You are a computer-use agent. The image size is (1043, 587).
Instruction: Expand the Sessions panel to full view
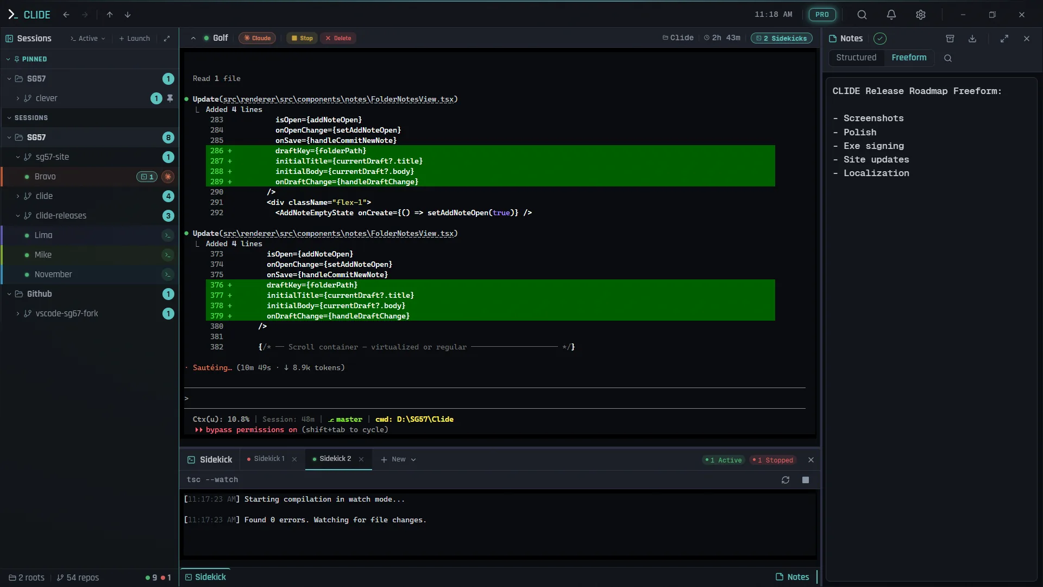click(167, 39)
